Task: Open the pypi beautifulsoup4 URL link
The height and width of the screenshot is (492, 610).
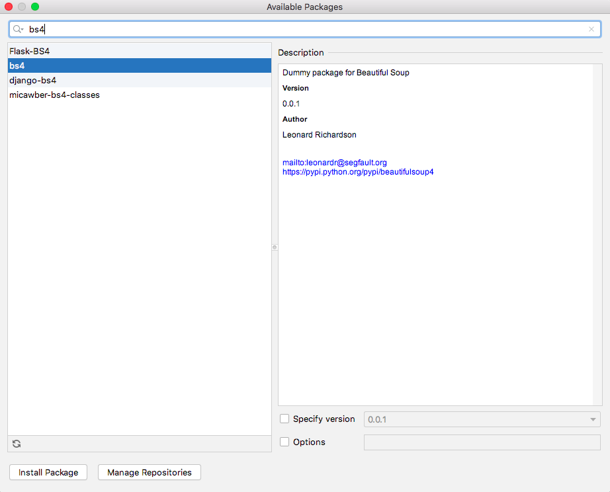Action: [358, 172]
